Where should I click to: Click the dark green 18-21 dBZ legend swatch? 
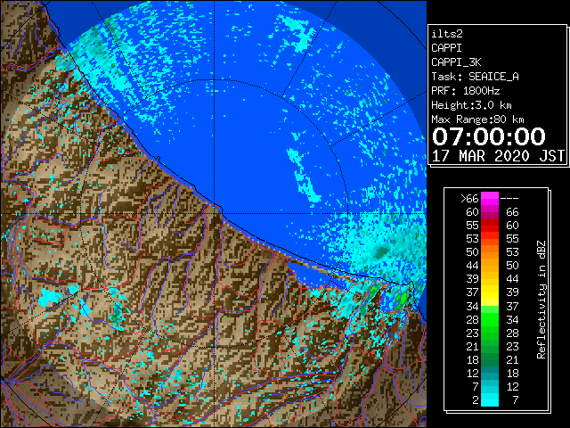tap(490, 359)
